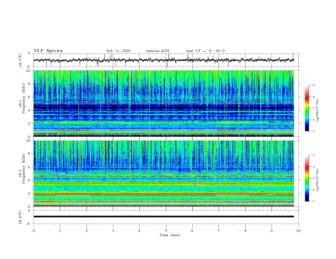Click the "station=ATH" header text

tap(157, 51)
